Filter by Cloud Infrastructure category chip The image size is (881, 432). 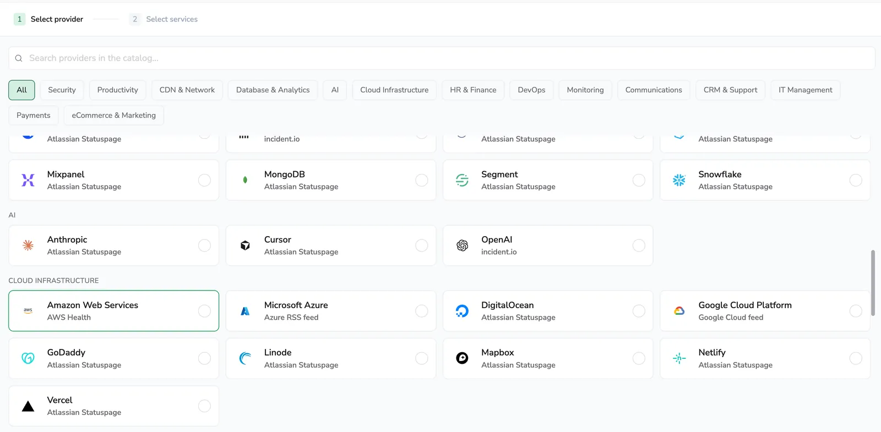coord(394,90)
